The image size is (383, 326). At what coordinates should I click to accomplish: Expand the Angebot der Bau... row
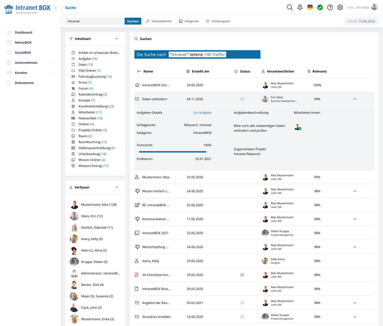(355, 303)
